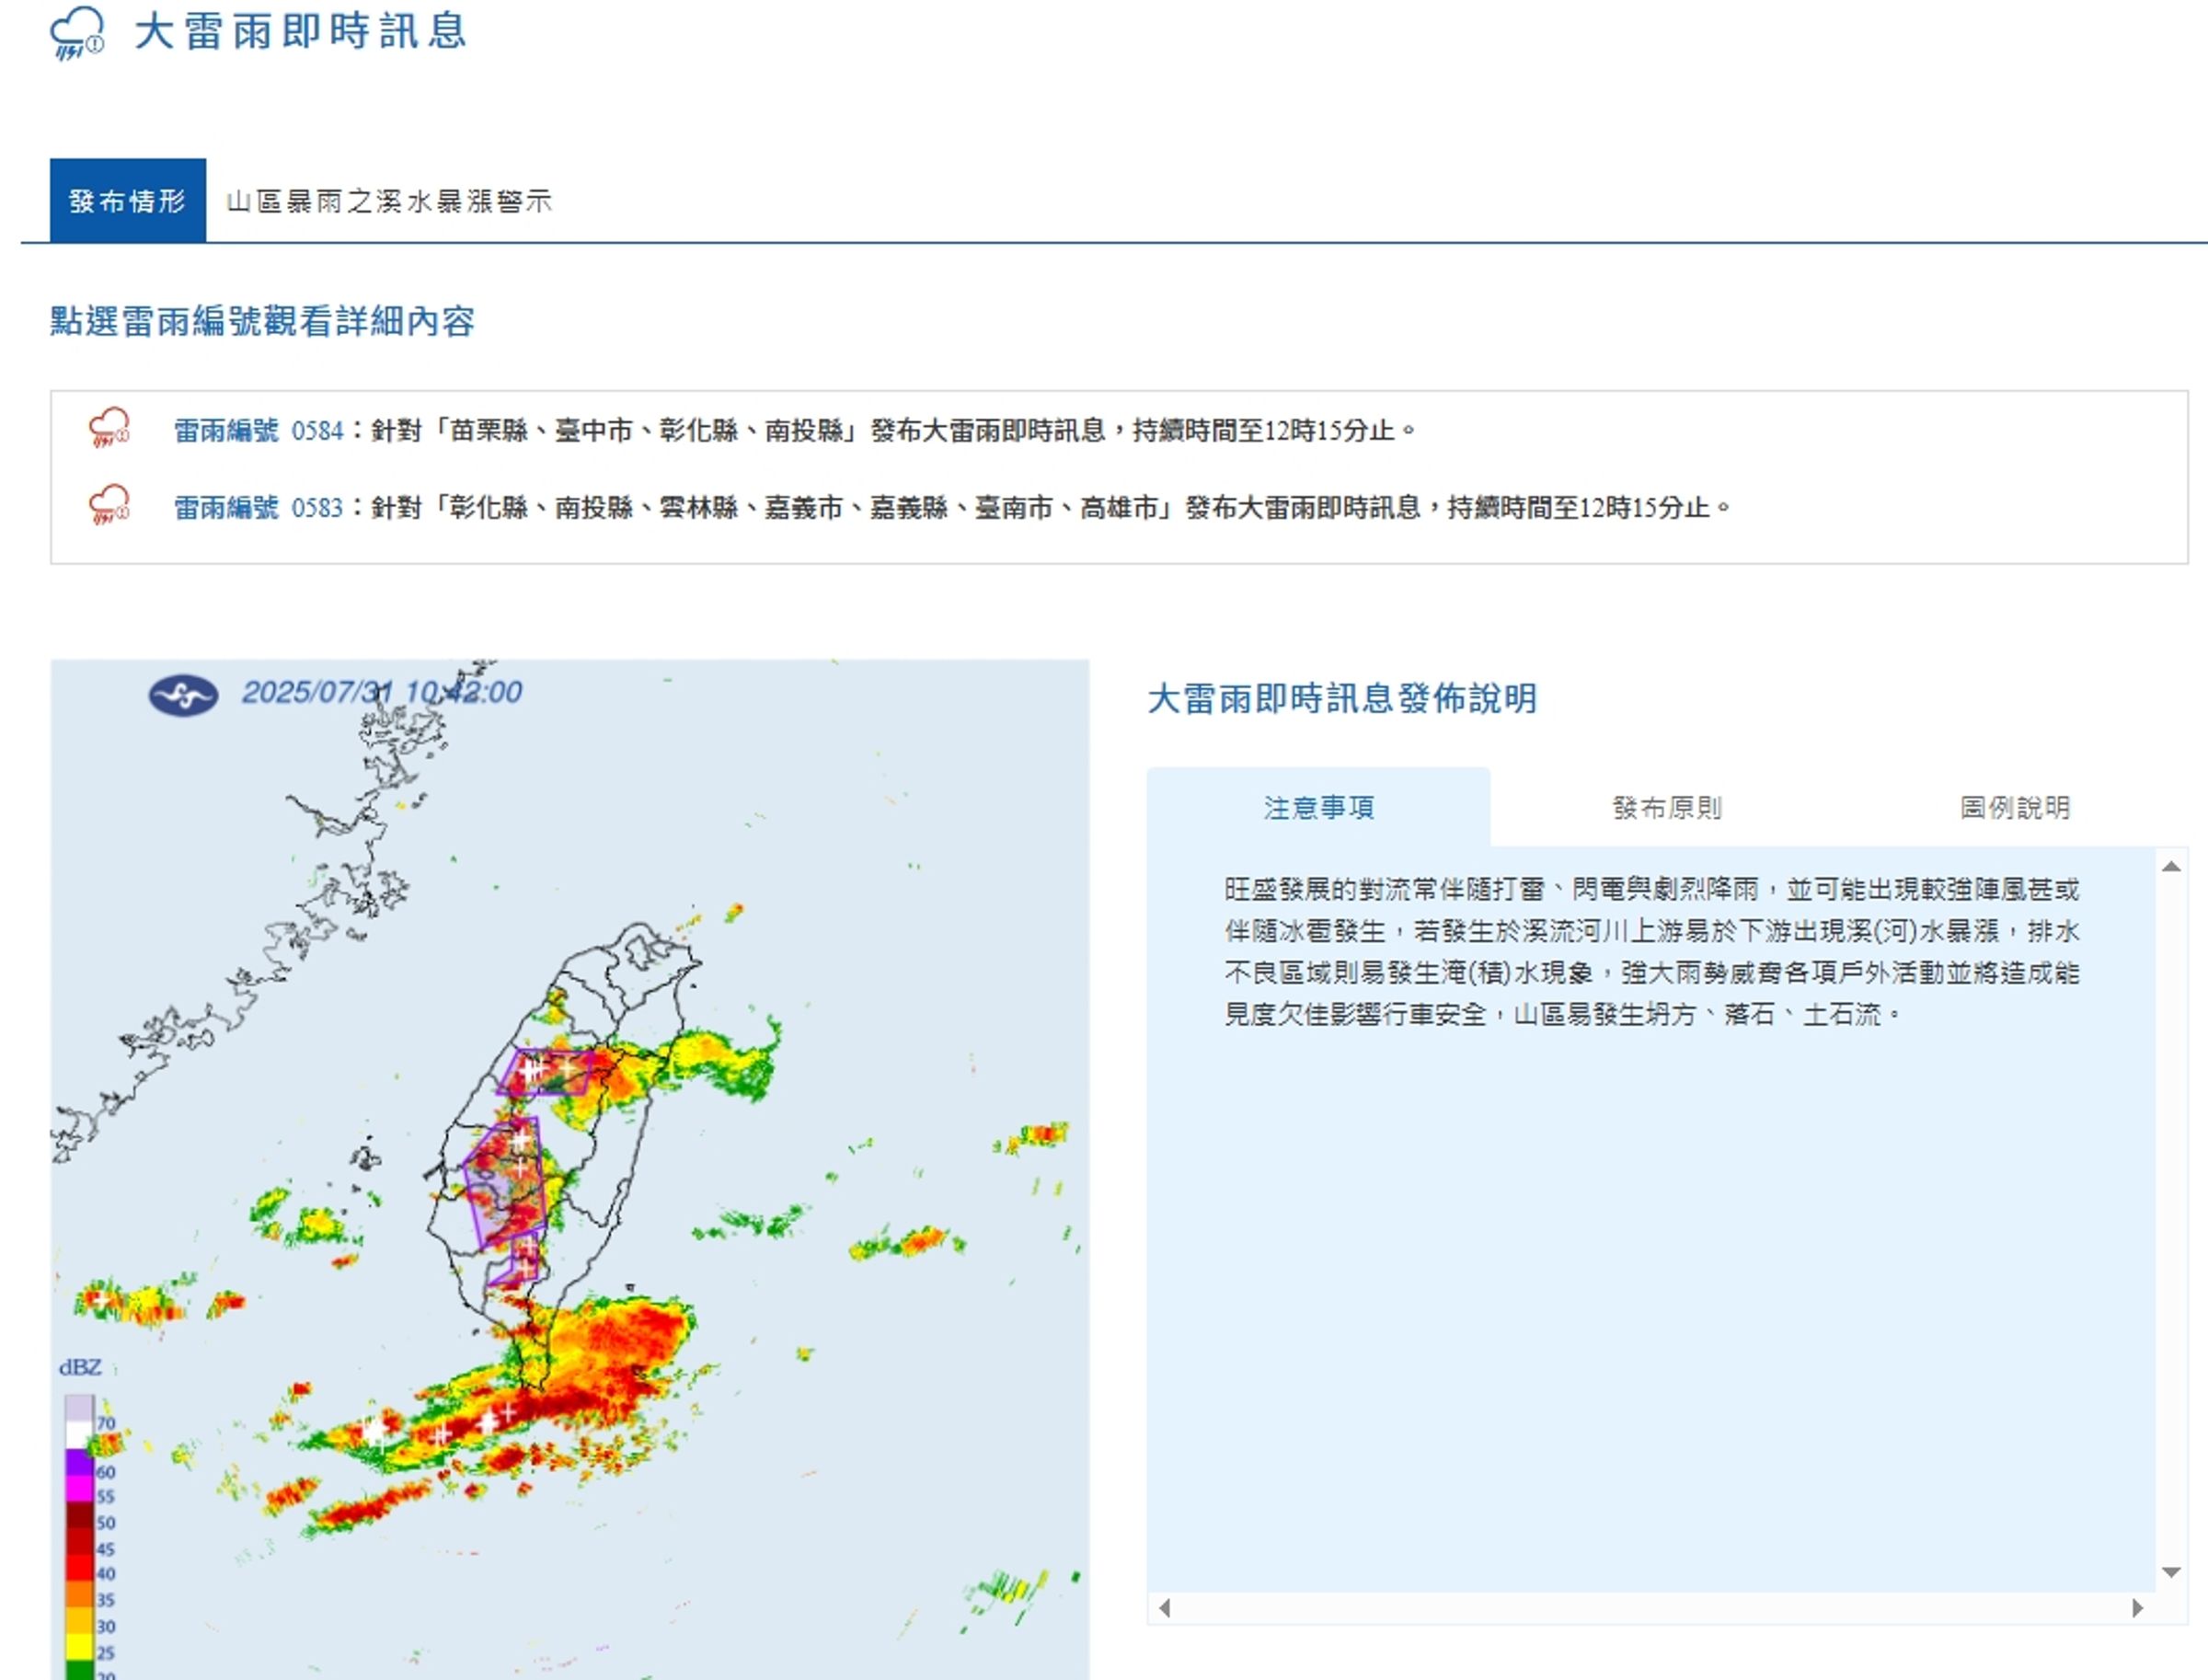Click the storm icon beside thunderstorm number 0583

109,504
